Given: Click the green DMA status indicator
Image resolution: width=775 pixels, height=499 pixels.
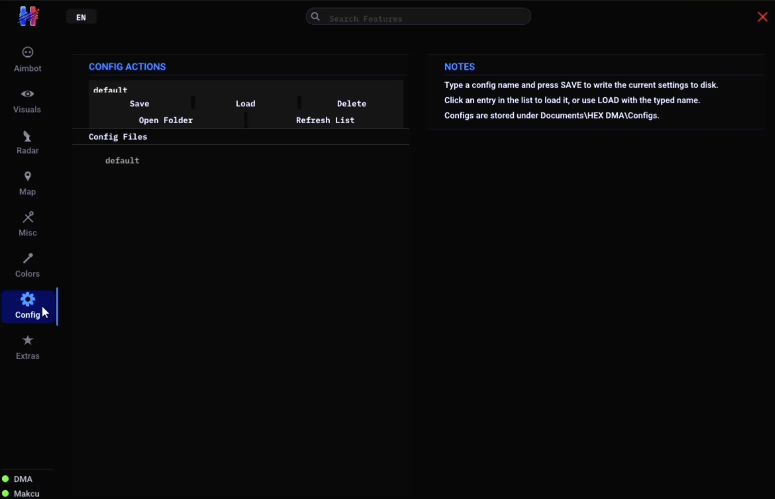Looking at the screenshot, I should (6, 479).
